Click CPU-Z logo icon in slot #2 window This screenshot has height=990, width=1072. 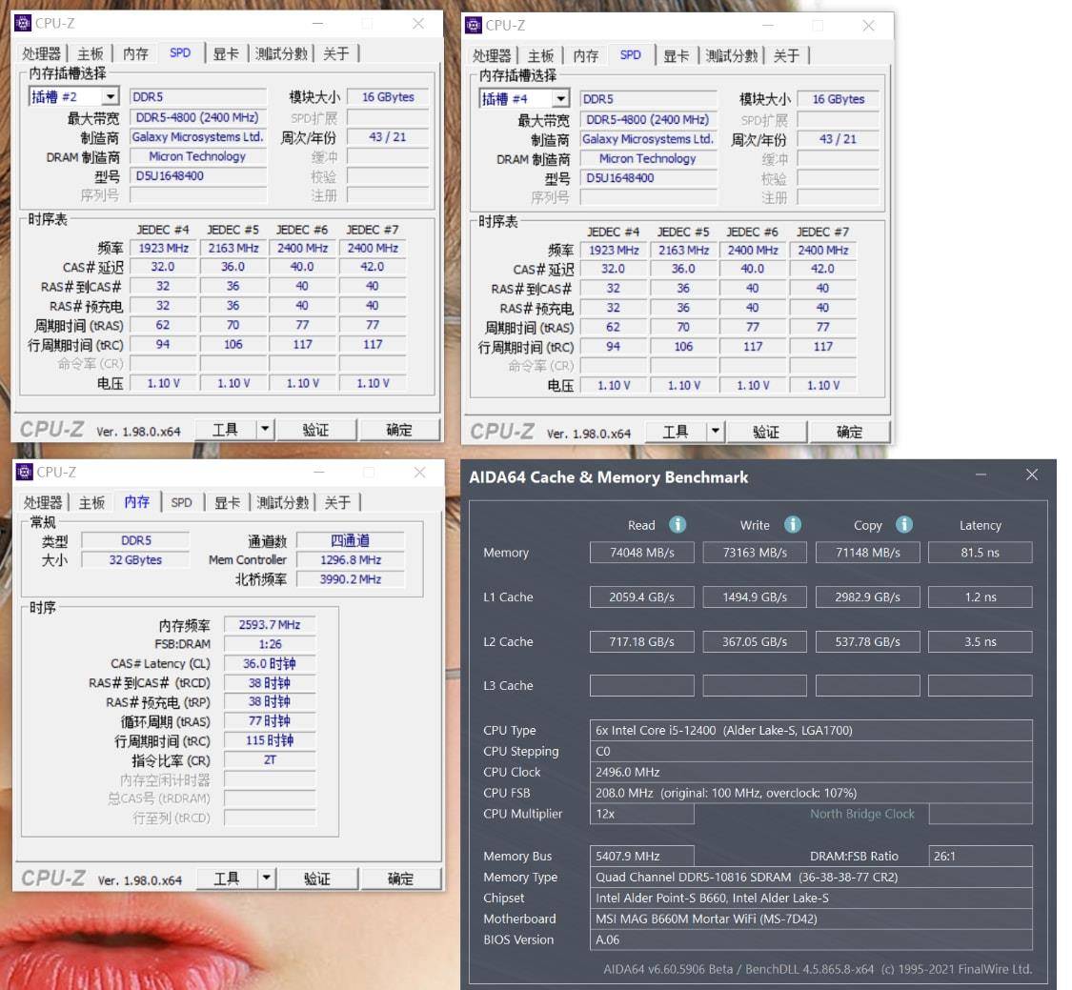tap(23, 23)
